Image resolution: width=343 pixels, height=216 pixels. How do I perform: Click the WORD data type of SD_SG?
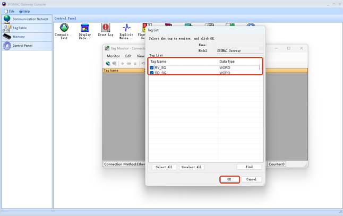(225, 73)
